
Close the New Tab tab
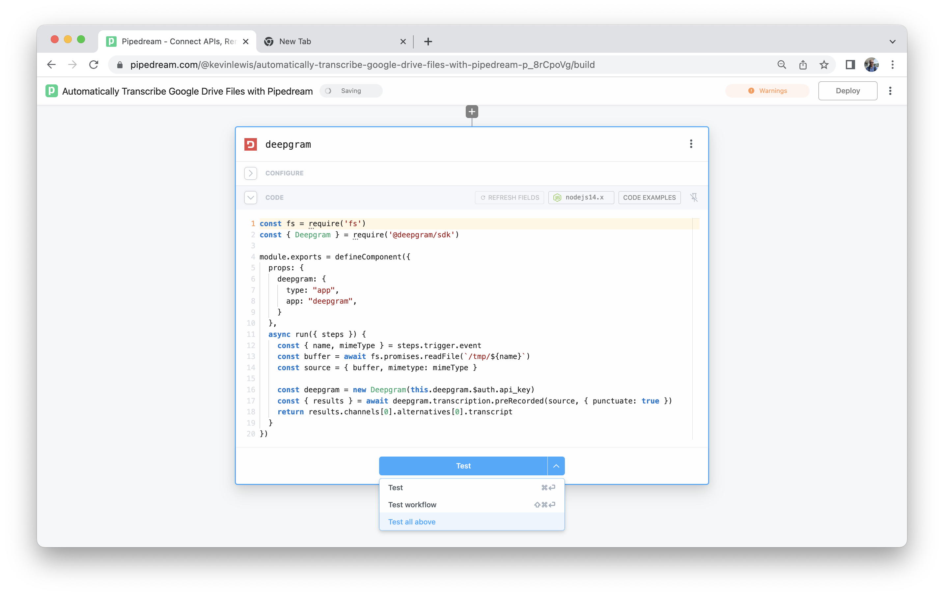click(x=403, y=42)
